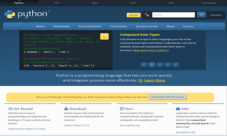Switch to the PSF top-bar tab

pos(57,3)
